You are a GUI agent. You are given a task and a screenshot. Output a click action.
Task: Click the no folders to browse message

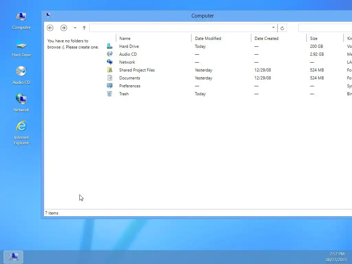point(73,44)
